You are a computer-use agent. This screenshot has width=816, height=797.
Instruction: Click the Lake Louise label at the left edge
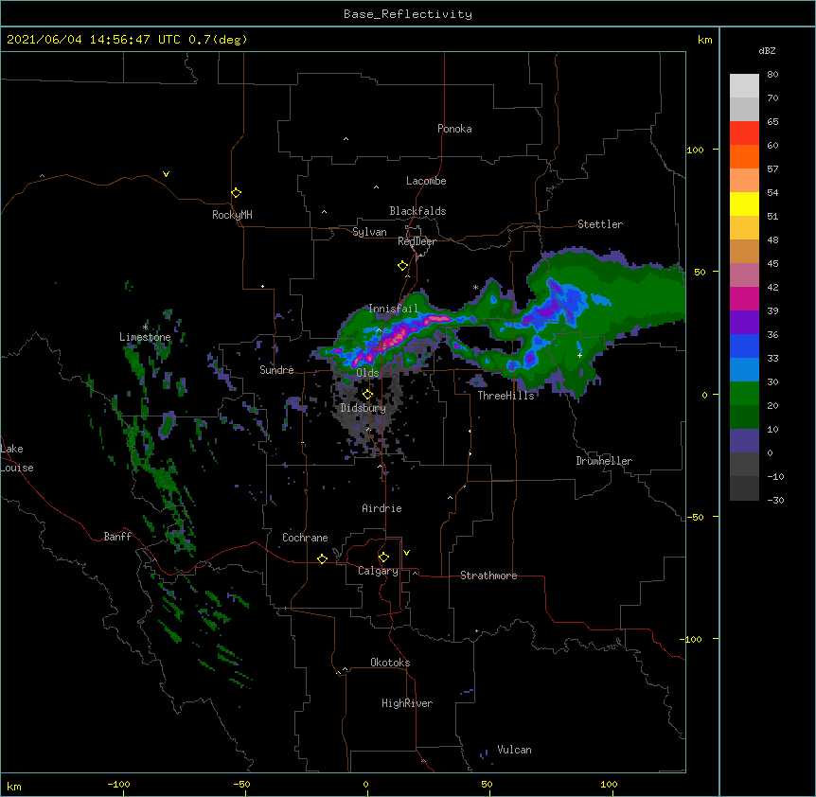(x=17, y=458)
